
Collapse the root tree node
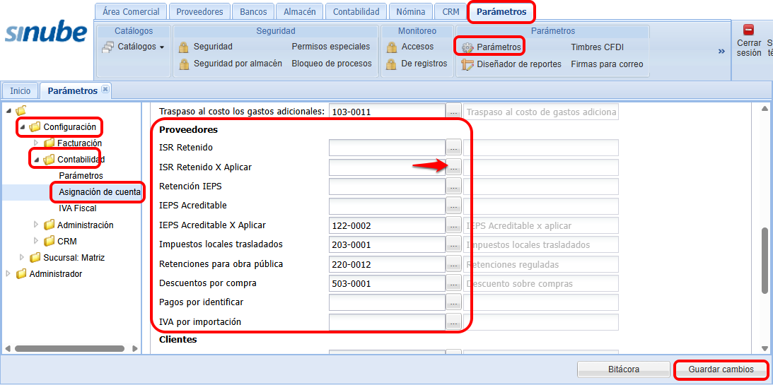(x=8, y=111)
